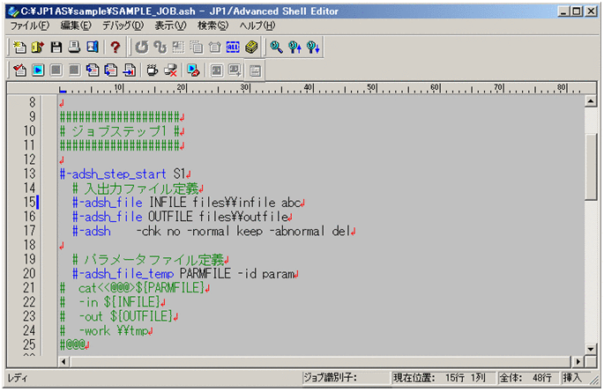This screenshot has height=392, width=604.
Task: Open the ファイル(F) menu
Action: coord(30,26)
